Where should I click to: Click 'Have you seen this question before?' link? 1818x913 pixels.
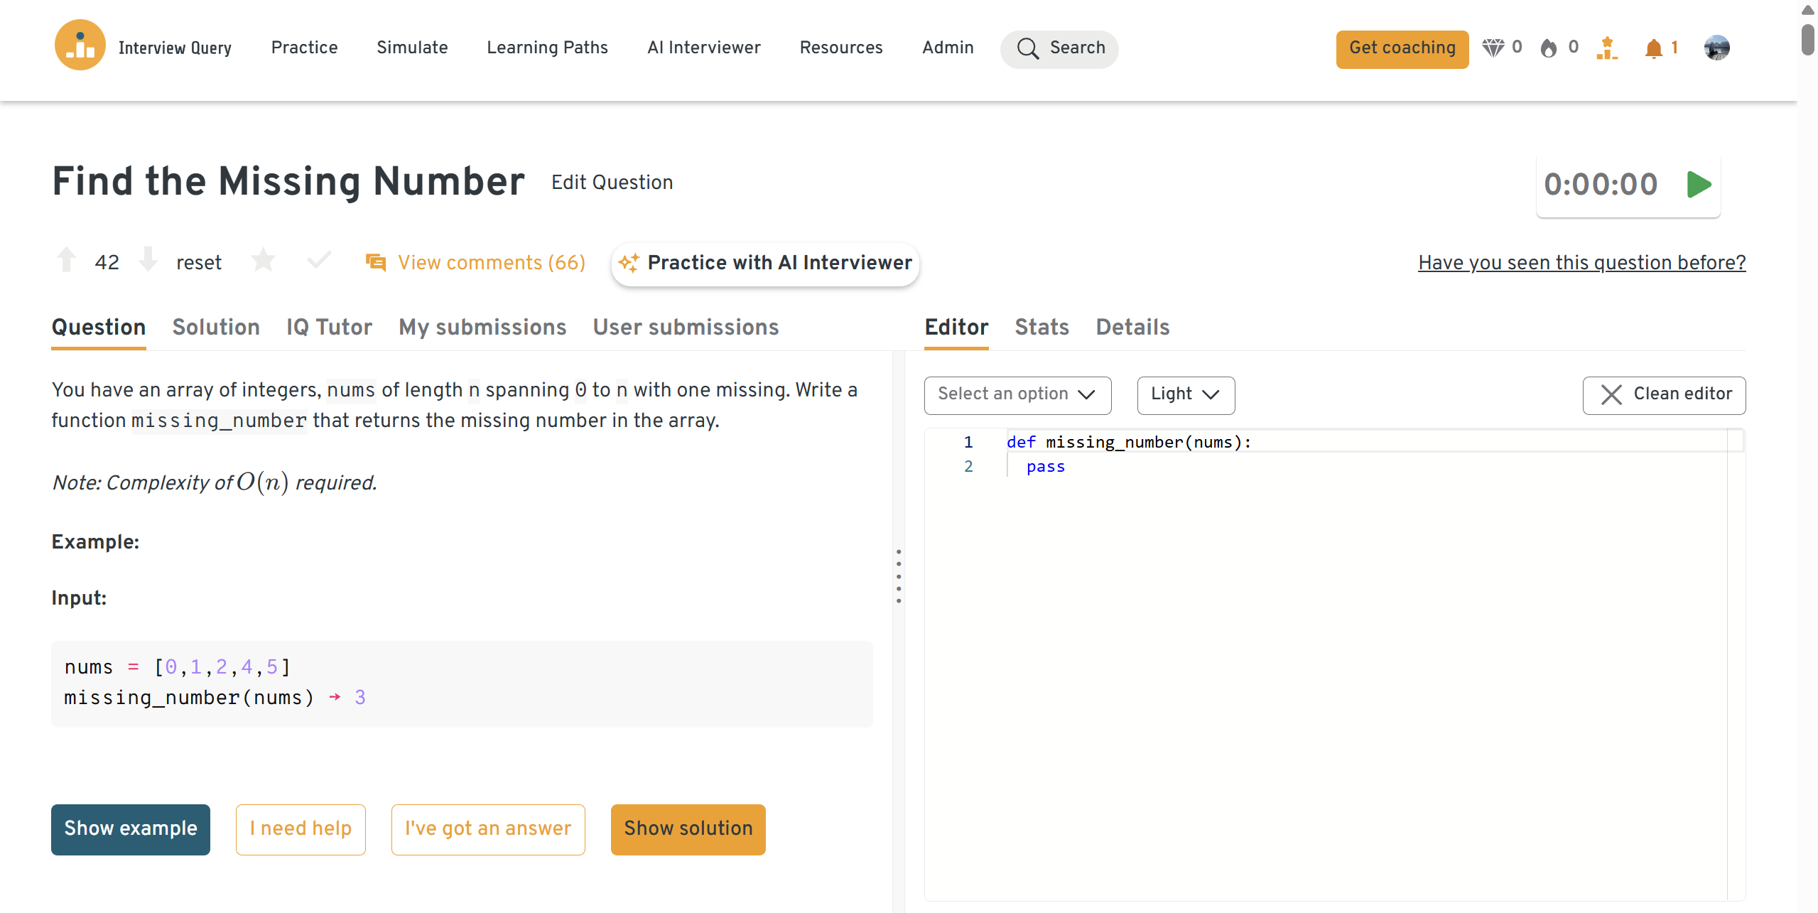pos(1581,263)
